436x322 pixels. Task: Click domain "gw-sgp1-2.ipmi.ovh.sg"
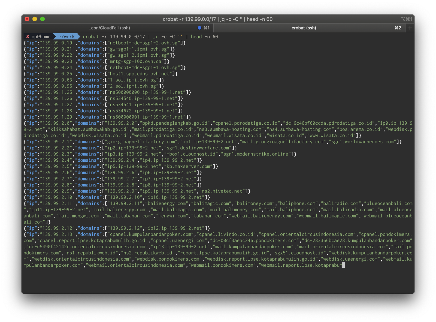pos(140,55)
